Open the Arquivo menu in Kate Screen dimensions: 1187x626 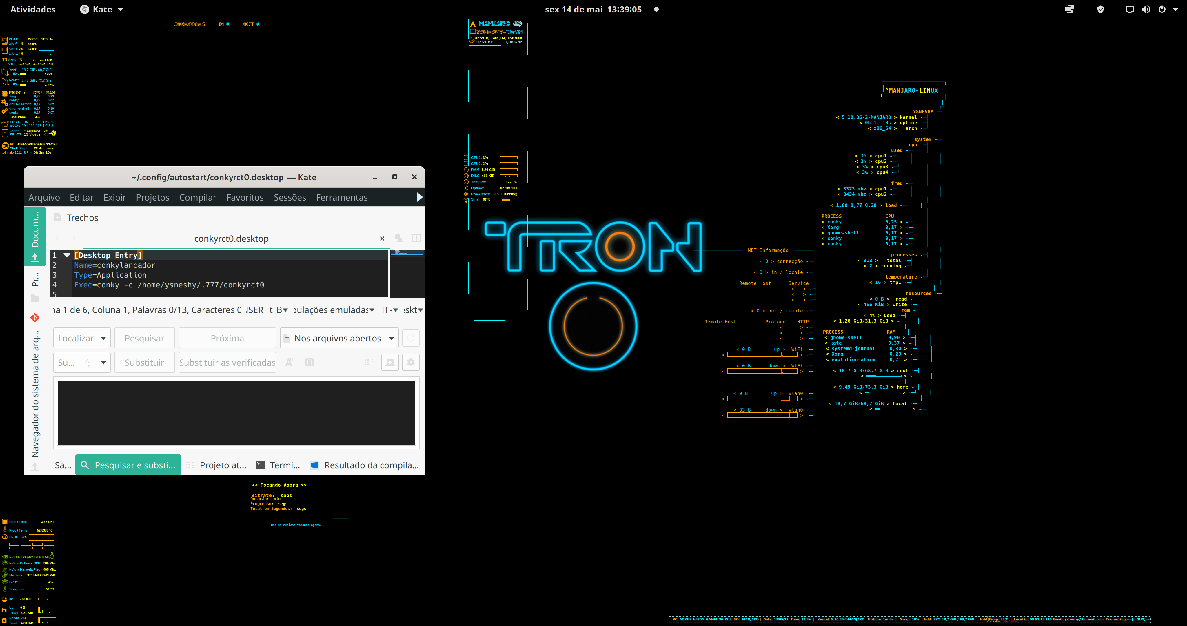tap(44, 197)
